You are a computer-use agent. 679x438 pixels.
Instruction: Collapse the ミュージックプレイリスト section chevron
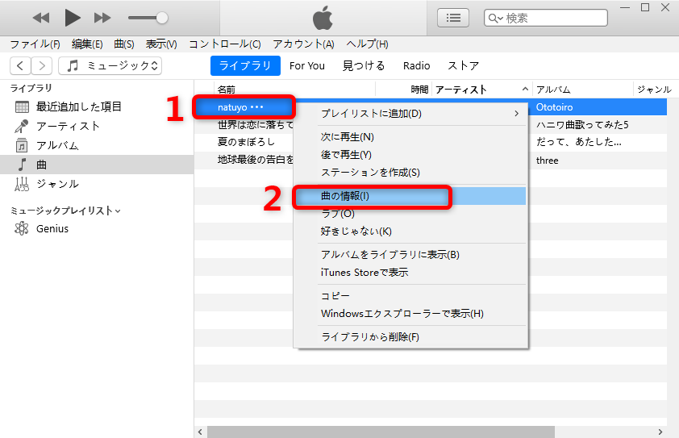119,211
